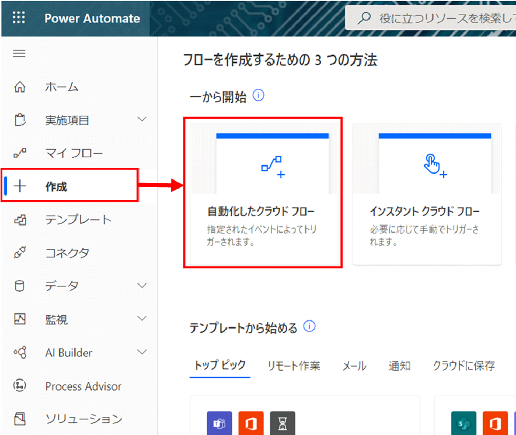Expand the 実施項目 menu chevron

pos(142,119)
